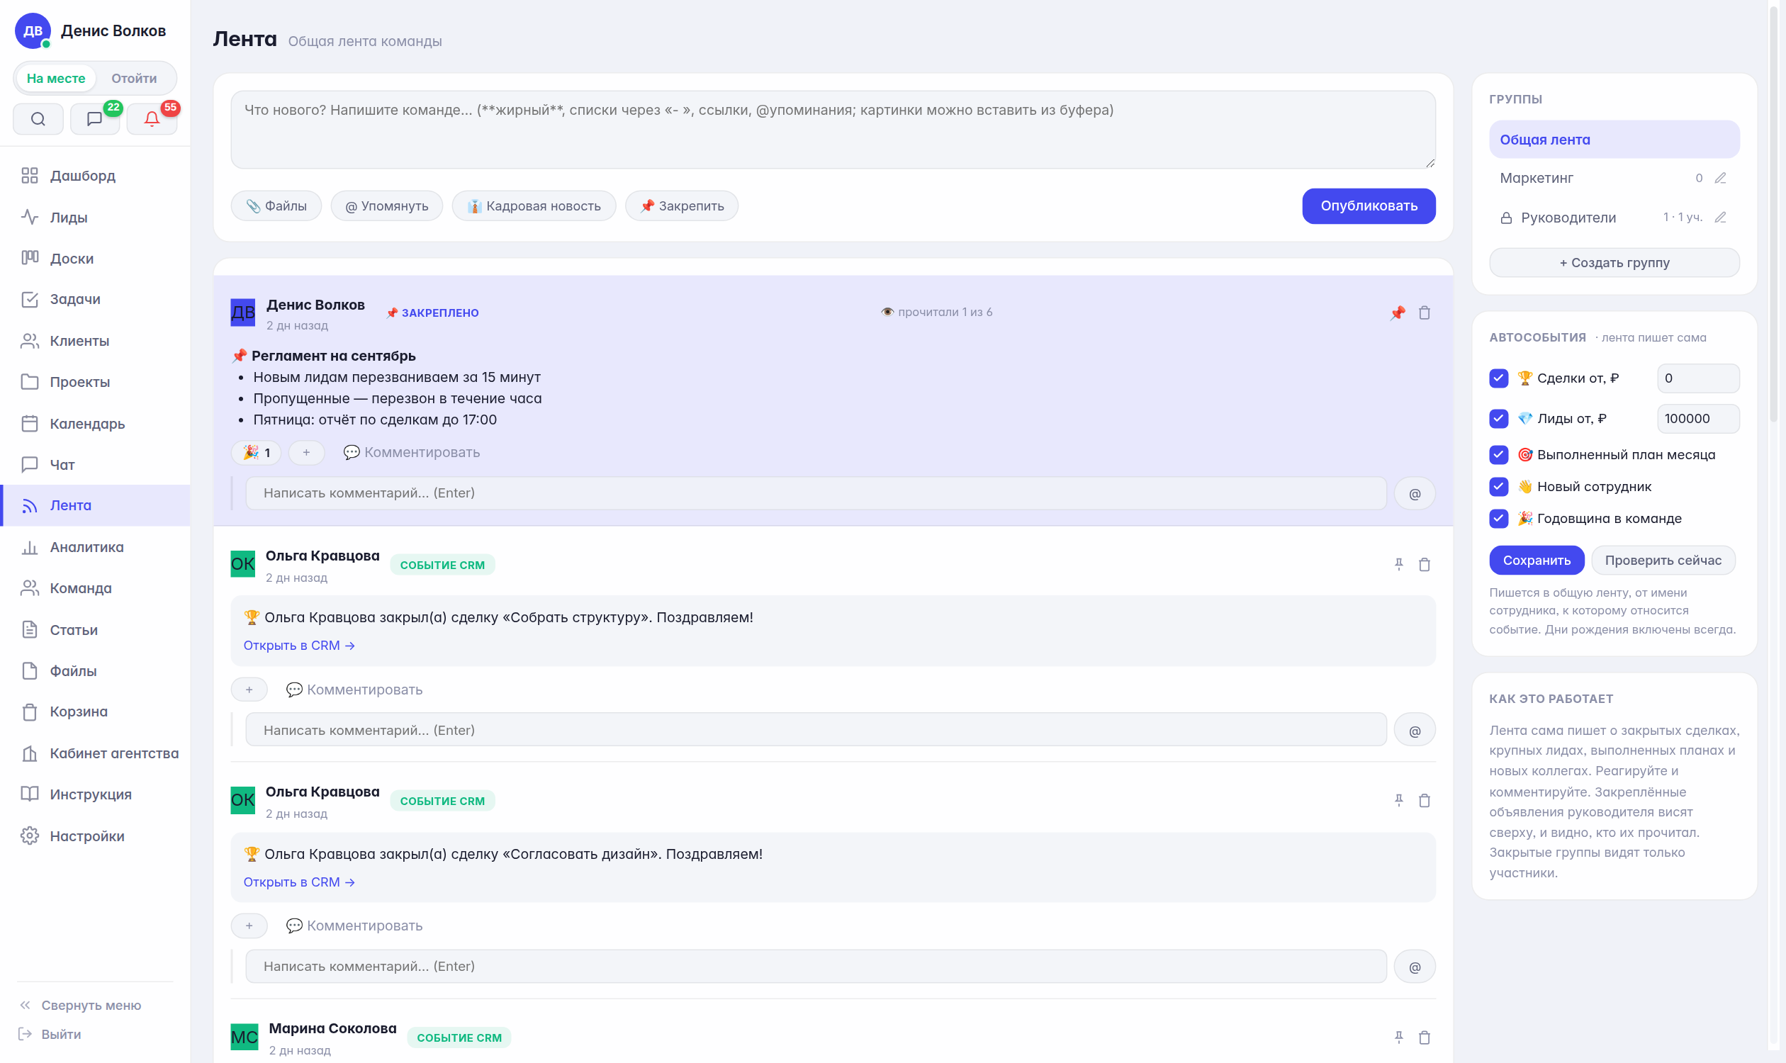Click ДВ avatar on the pinned post
The image size is (1786, 1063).
coord(243,313)
